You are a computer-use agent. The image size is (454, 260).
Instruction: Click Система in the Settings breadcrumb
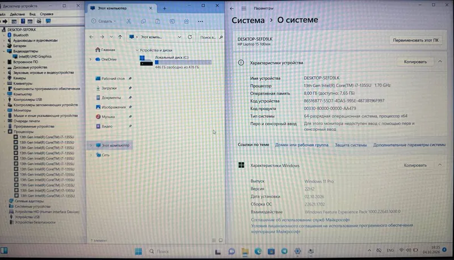click(x=248, y=20)
